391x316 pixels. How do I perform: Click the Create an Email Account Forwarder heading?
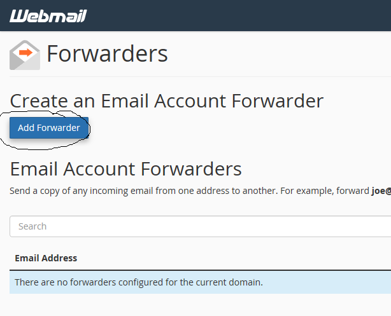(x=167, y=101)
